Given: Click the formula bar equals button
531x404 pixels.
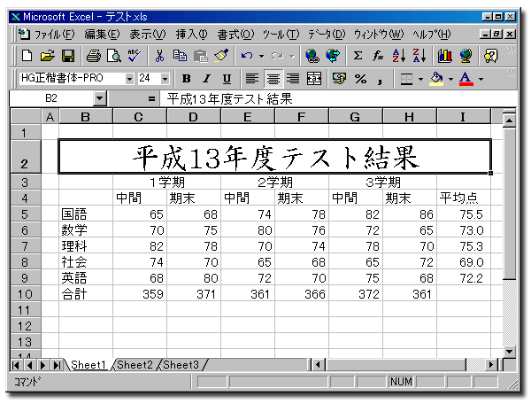Looking at the screenshot, I should [x=151, y=99].
